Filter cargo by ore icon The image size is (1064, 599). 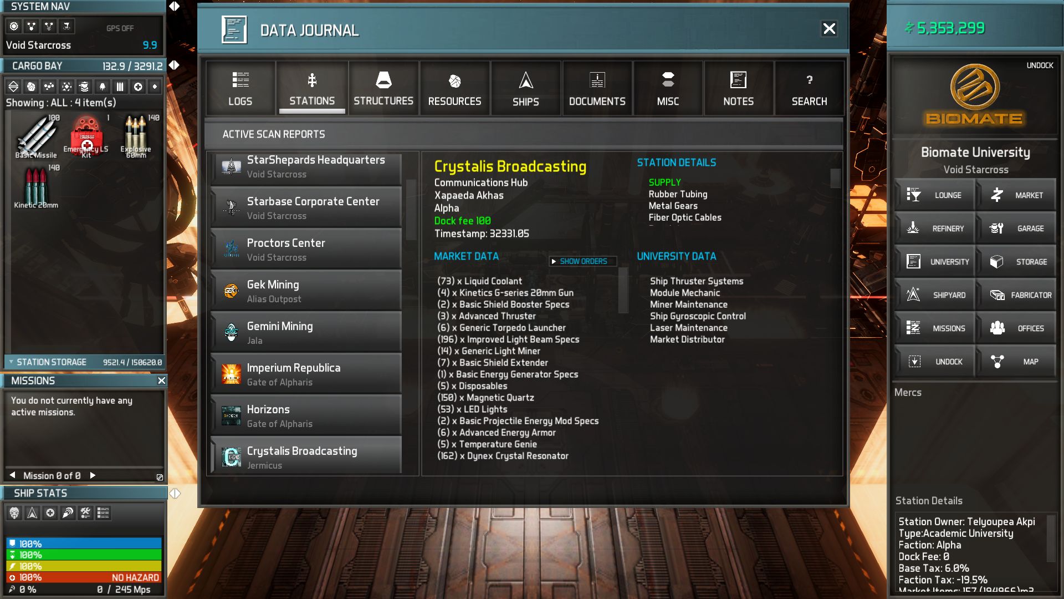[32, 87]
